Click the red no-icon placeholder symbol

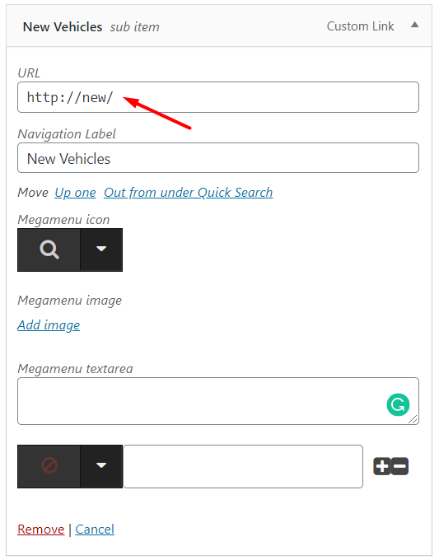pos(49,466)
